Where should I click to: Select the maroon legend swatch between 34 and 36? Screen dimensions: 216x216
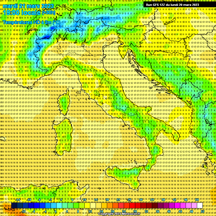point(155,205)
